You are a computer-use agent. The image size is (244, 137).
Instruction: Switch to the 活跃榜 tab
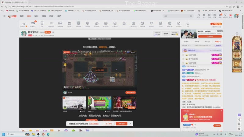[x=197, y=42]
